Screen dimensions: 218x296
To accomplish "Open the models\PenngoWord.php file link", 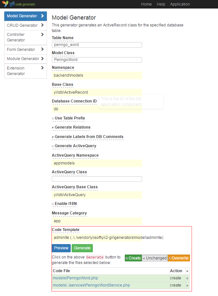I will [75, 278].
